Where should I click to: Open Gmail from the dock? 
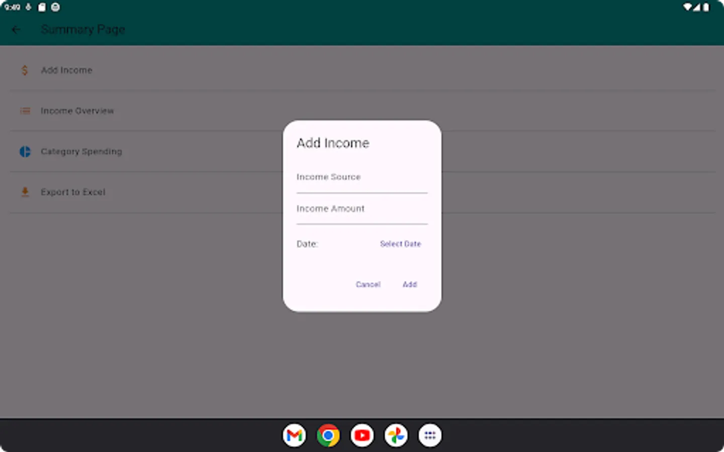pos(294,435)
